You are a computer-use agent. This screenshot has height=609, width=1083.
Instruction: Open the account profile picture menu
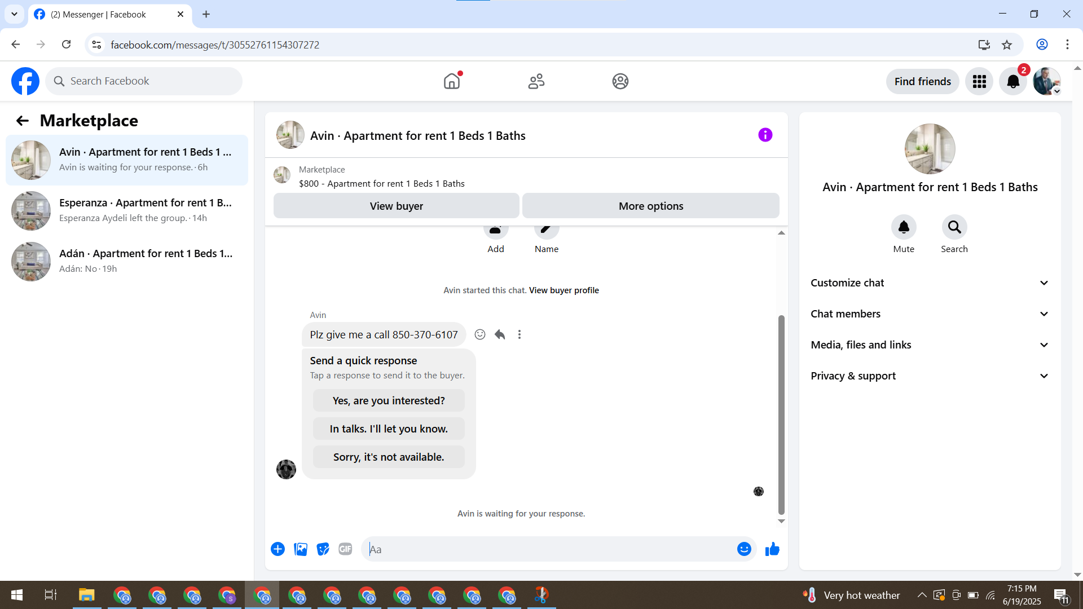pos(1047,82)
